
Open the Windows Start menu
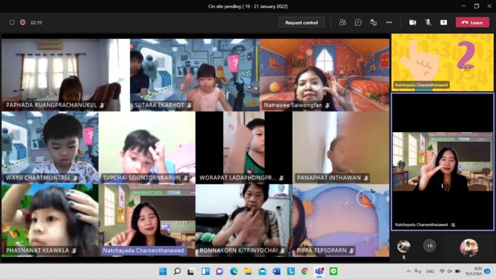point(163,271)
